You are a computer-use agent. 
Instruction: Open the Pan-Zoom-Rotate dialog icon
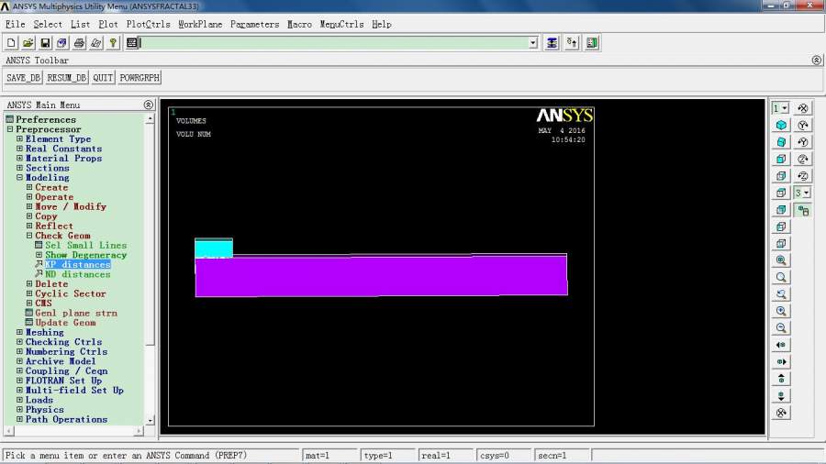point(61,43)
